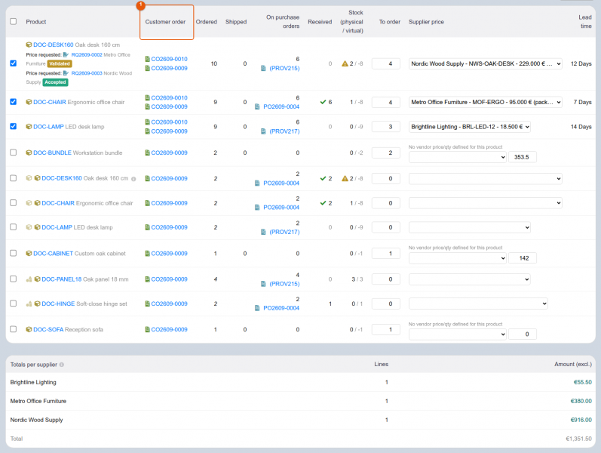
Task: Sort by the Product column header
Action: 36,22
